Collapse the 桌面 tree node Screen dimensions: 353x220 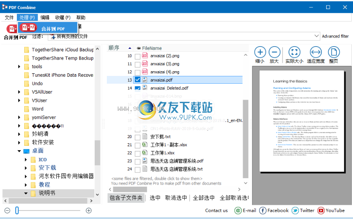point(19,151)
